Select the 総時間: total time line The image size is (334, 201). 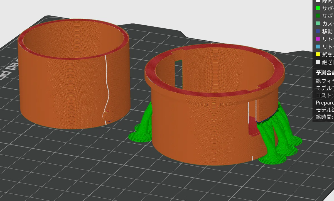pyautogui.click(x=325, y=116)
